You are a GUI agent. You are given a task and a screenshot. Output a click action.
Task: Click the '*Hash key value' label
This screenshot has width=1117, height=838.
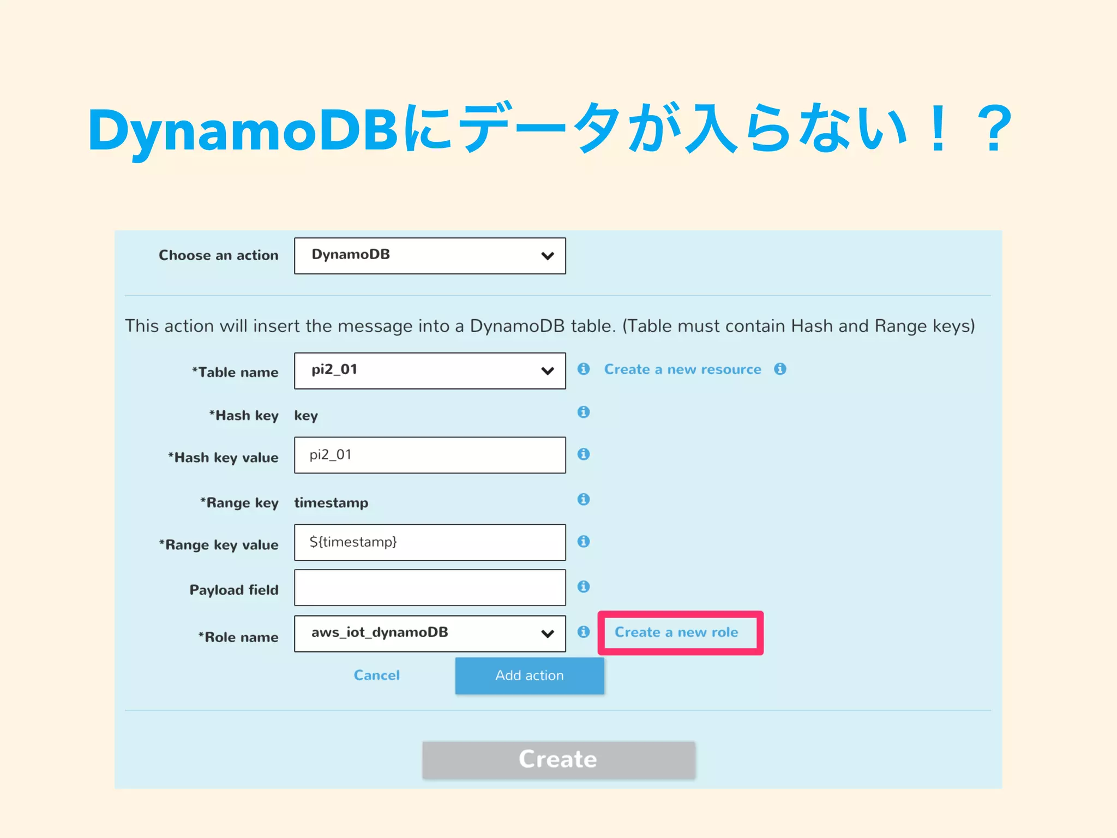(x=223, y=458)
